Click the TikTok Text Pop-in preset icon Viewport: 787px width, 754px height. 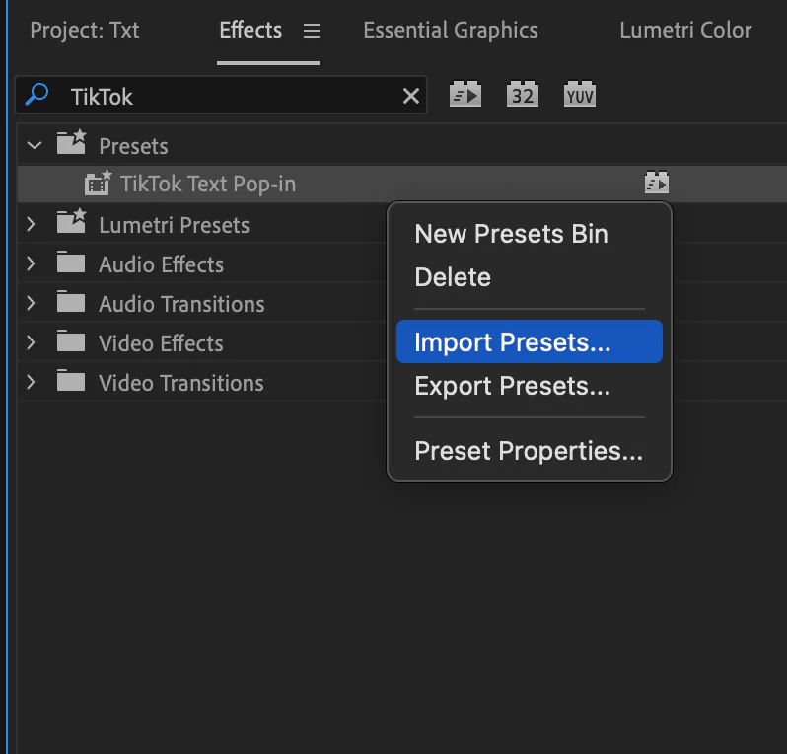pos(97,184)
